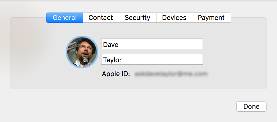Click the Done button
Screen dimensions: 277x122
[x=251, y=106]
